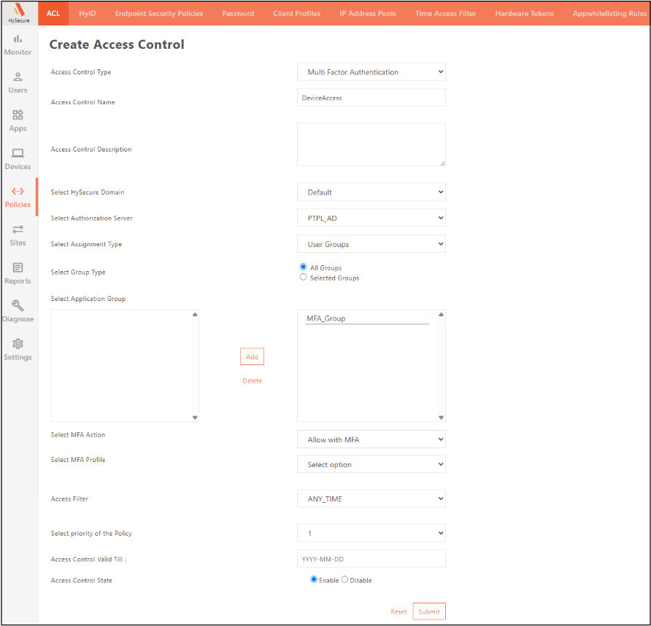Choose the Selected Groups radio option
Viewport: 651px width, 626px height.
[304, 278]
